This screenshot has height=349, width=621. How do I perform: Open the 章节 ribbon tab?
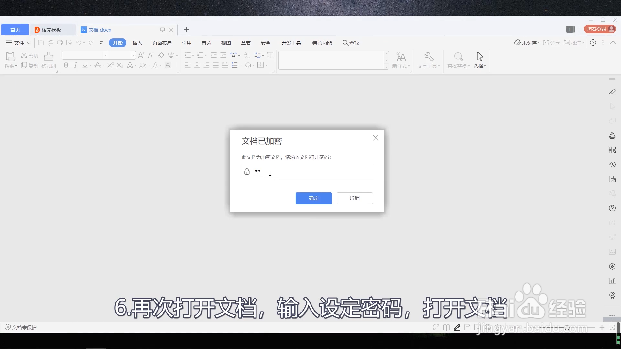click(x=245, y=43)
